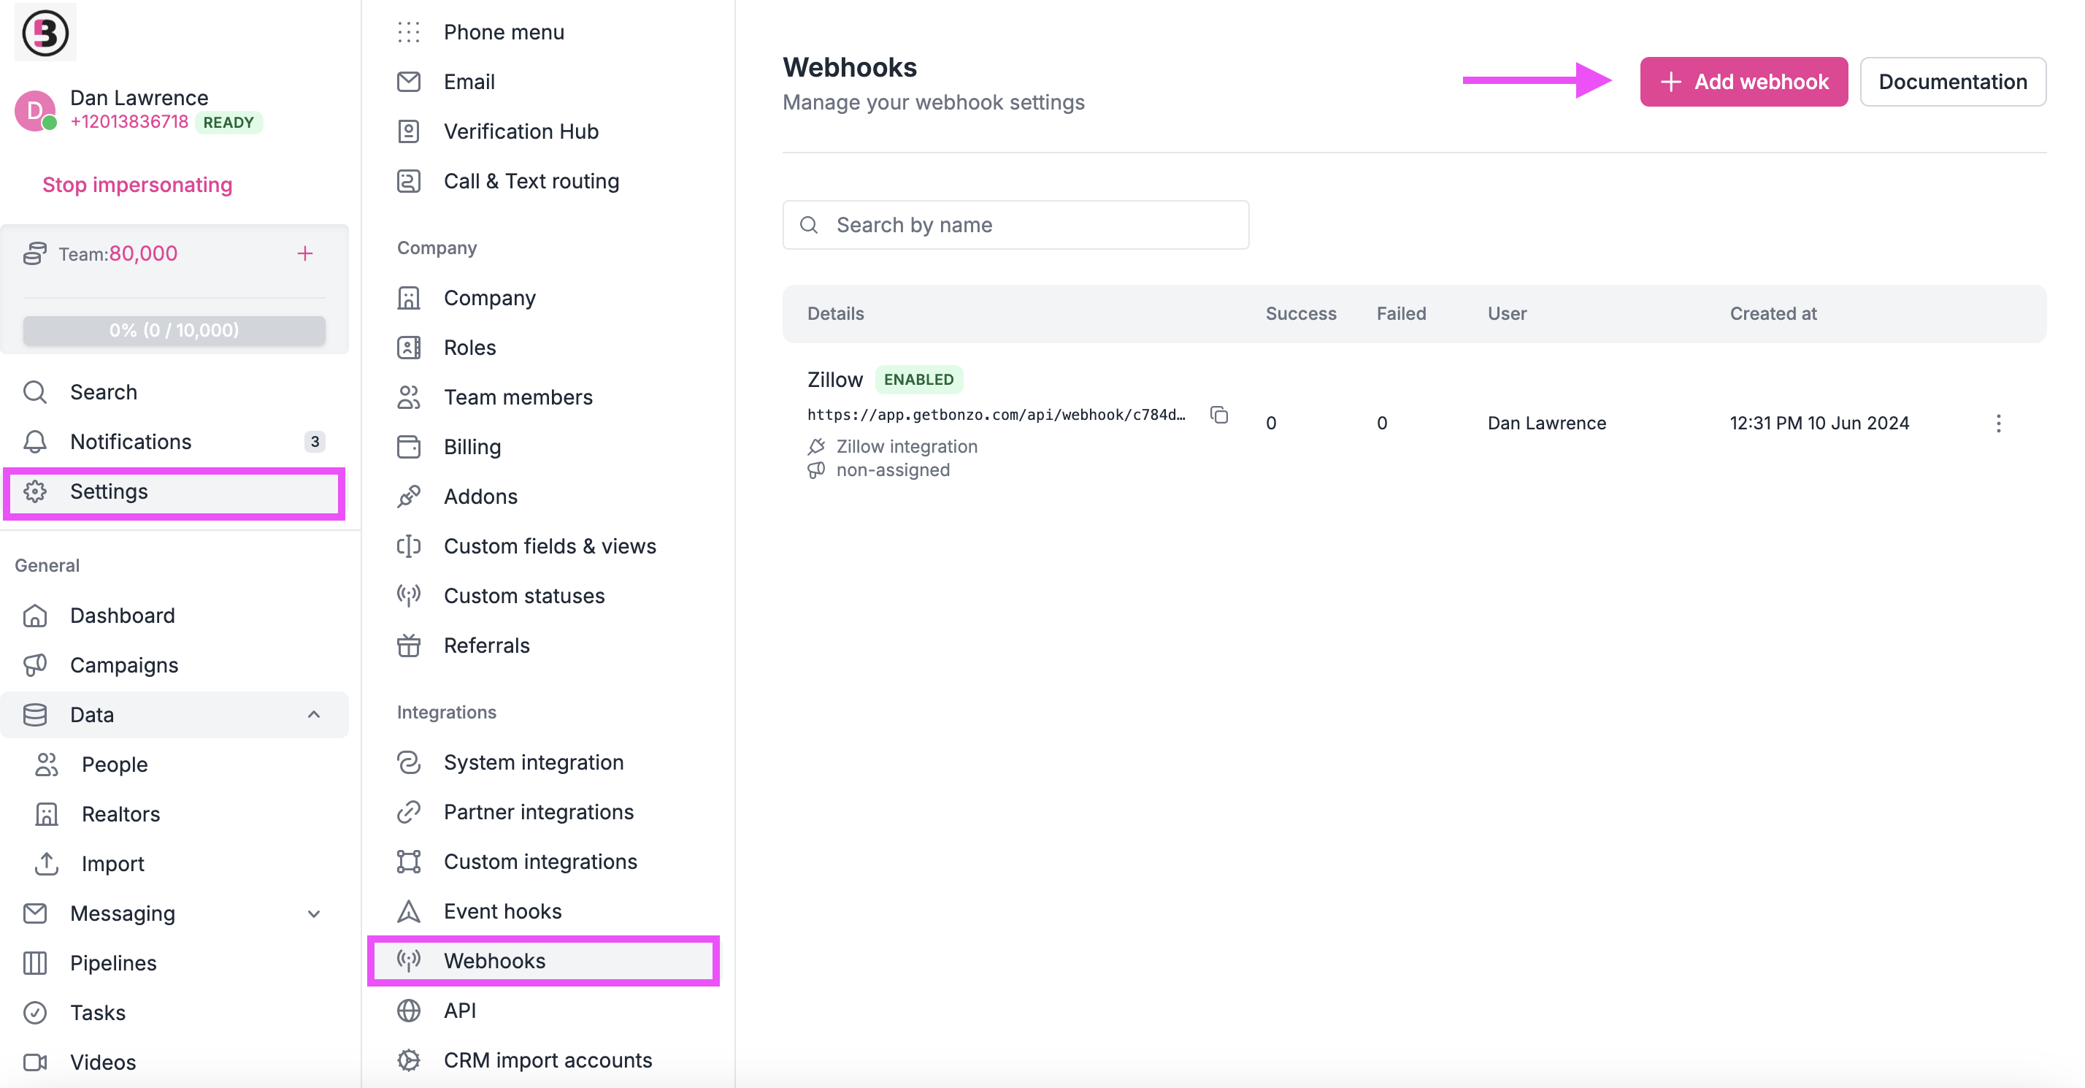The width and height of the screenshot is (2085, 1088).
Task: Open Notifications bell
Action: click(x=35, y=441)
